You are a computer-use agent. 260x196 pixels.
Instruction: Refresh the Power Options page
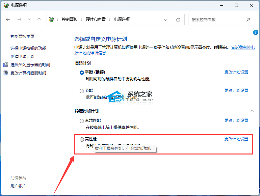[x=178, y=20]
